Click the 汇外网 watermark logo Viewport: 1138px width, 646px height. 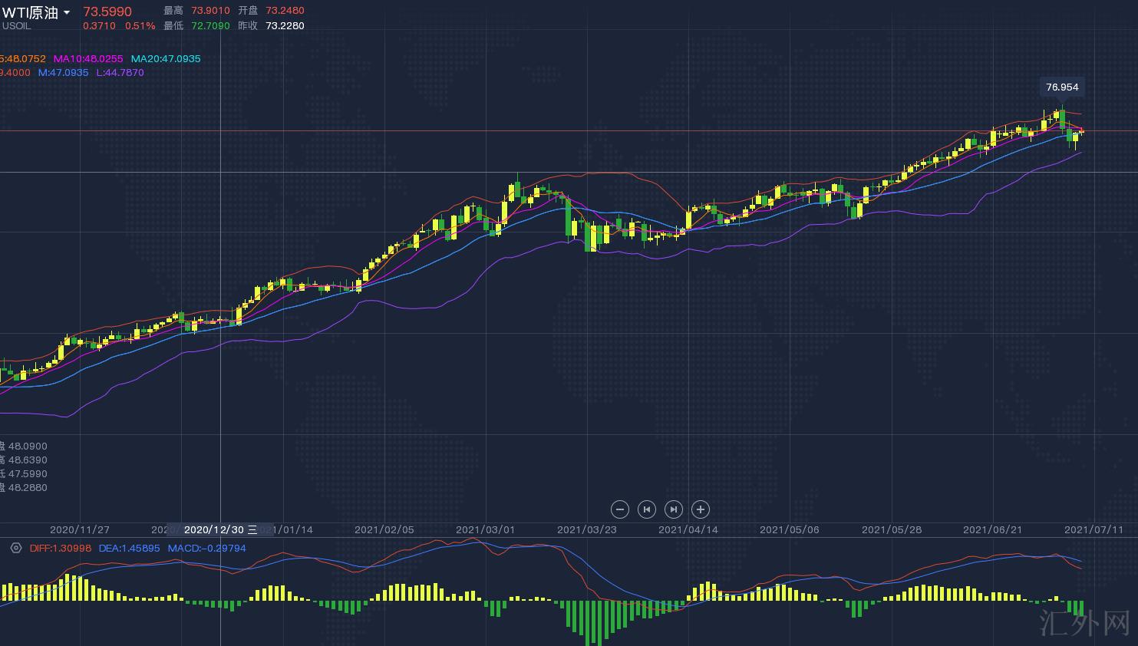(x=1085, y=624)
